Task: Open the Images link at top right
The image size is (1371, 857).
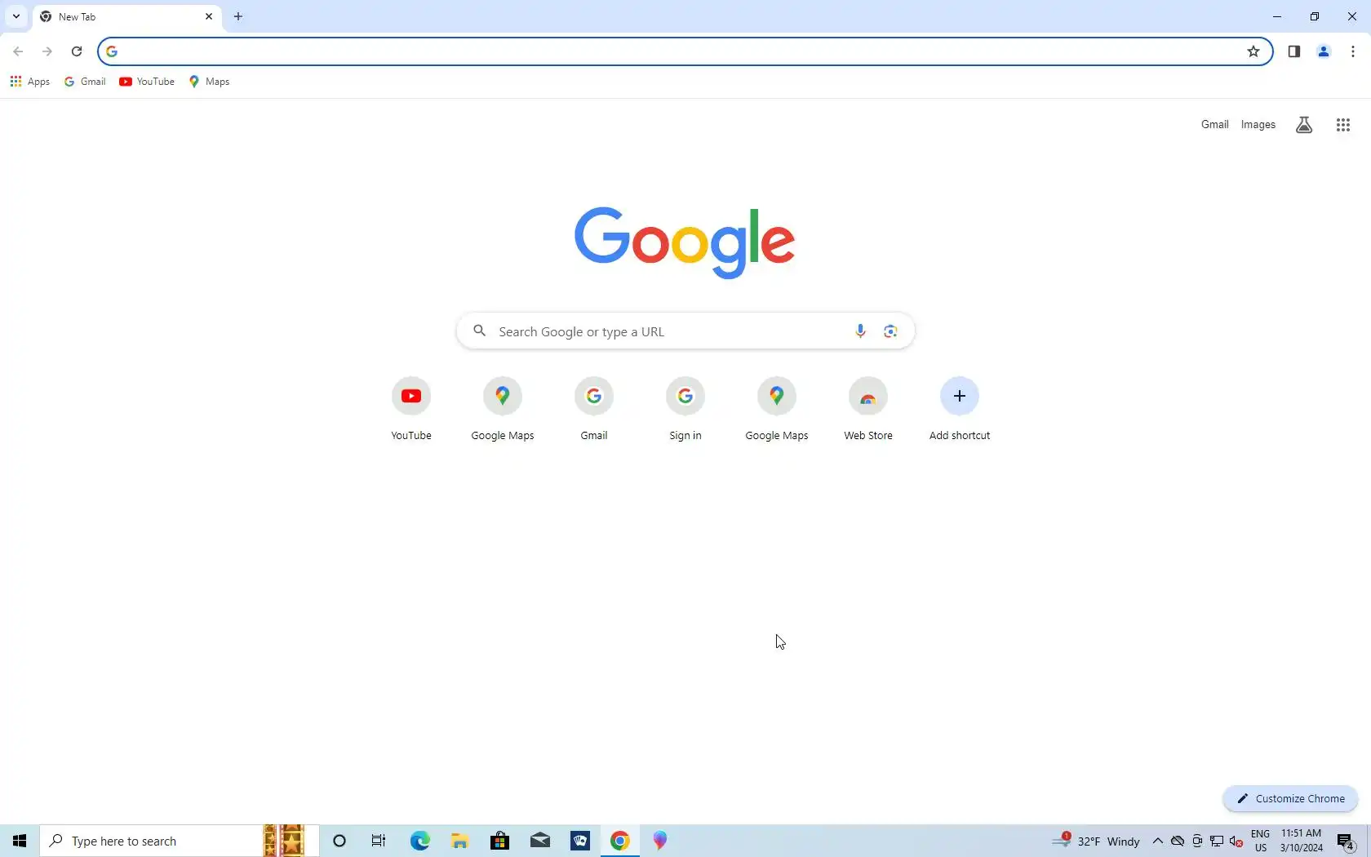Action: pos(1258,125)
